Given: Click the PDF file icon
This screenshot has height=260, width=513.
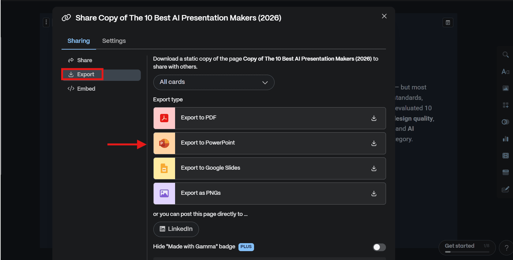Looking at the screenshot, I should [164, 118].
